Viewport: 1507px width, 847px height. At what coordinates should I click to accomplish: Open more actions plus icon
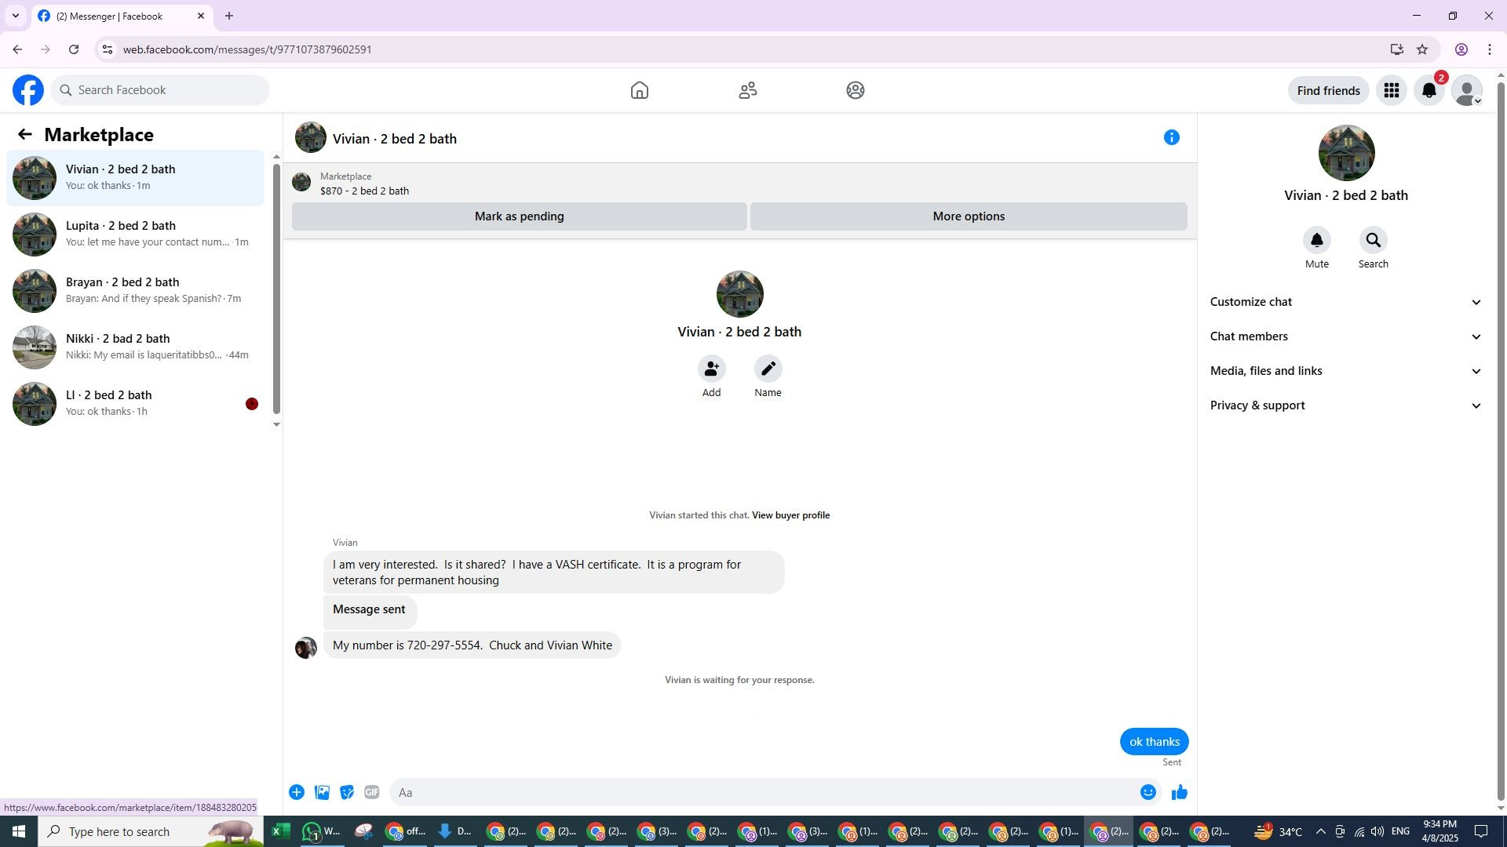[x=297, y=793]
